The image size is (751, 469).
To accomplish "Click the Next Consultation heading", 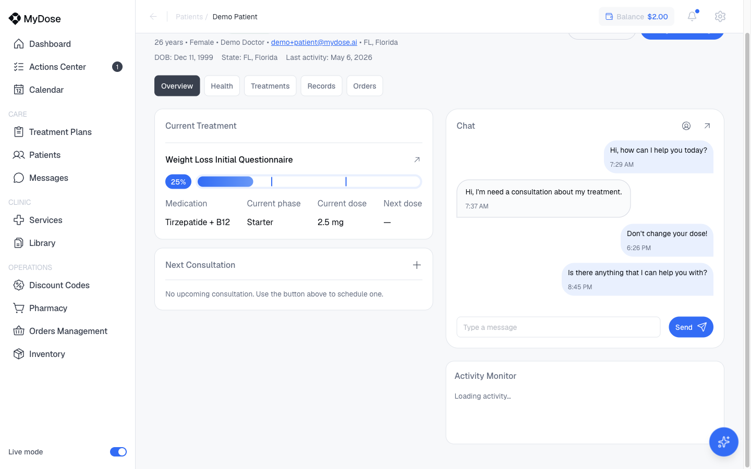I will (x=200, y=265).
